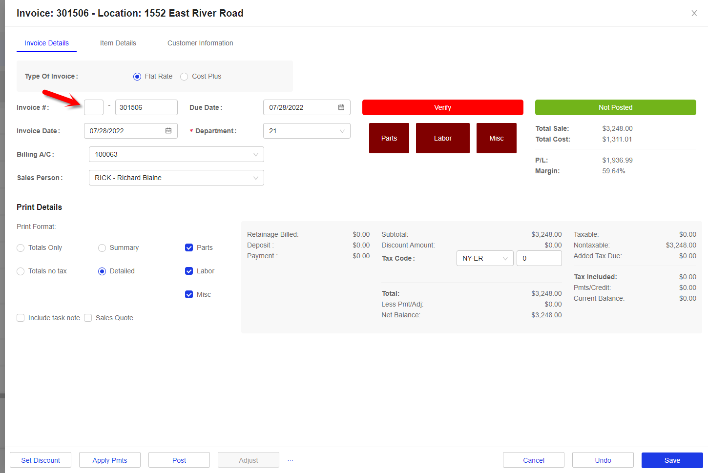Image resolution: width=708 pixels, height=473 pixels.
Task: Enable the Sales Quote checkbox
Action: coord(88,318)
